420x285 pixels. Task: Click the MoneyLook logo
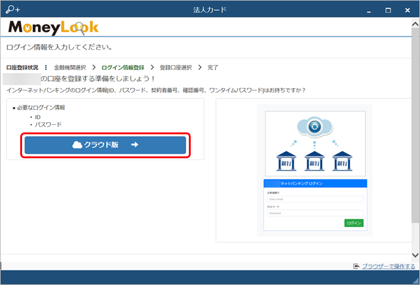[53, 28]
